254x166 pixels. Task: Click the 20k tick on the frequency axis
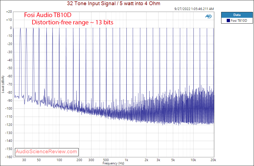[x=213, y=160]
